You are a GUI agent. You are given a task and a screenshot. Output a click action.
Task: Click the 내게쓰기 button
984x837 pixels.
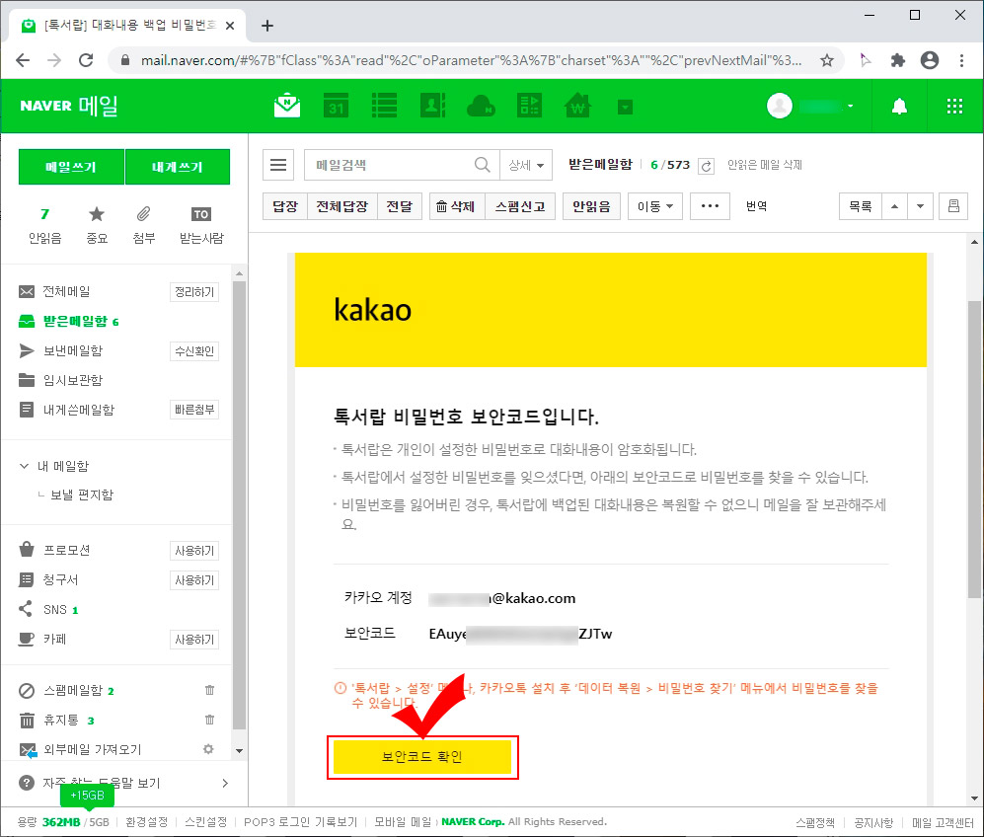click(x=178, y=167)
